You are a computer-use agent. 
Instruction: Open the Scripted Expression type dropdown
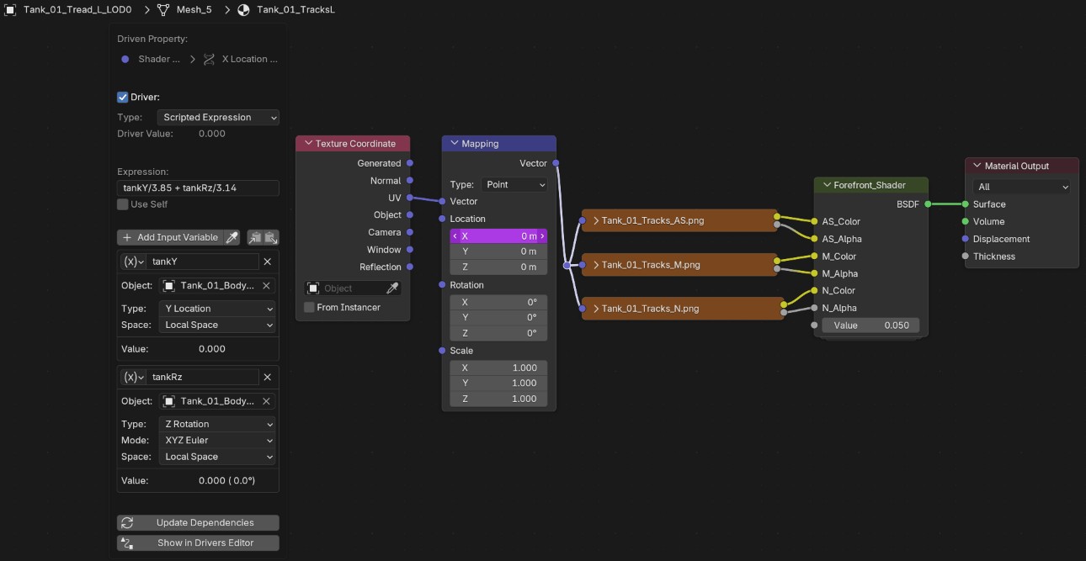[x=218, y=117]
